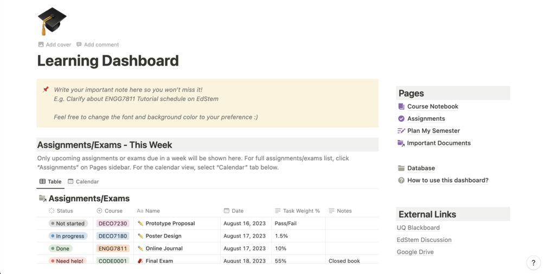Open the Not started status dropdown
Screen dimensions: 545x274
(x=68, y=224)
